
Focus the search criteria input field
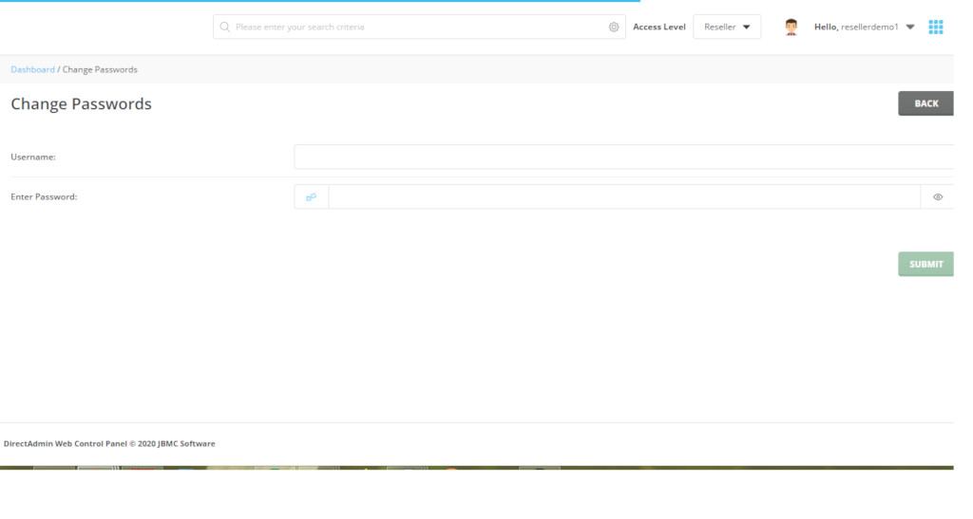coord(419,27)
